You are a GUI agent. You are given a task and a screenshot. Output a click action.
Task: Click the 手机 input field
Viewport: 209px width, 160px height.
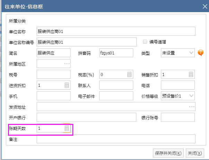(x=54, y=96)
